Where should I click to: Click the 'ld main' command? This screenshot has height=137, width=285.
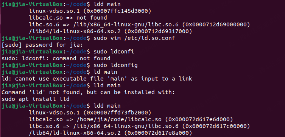click(x=105, y=72)
